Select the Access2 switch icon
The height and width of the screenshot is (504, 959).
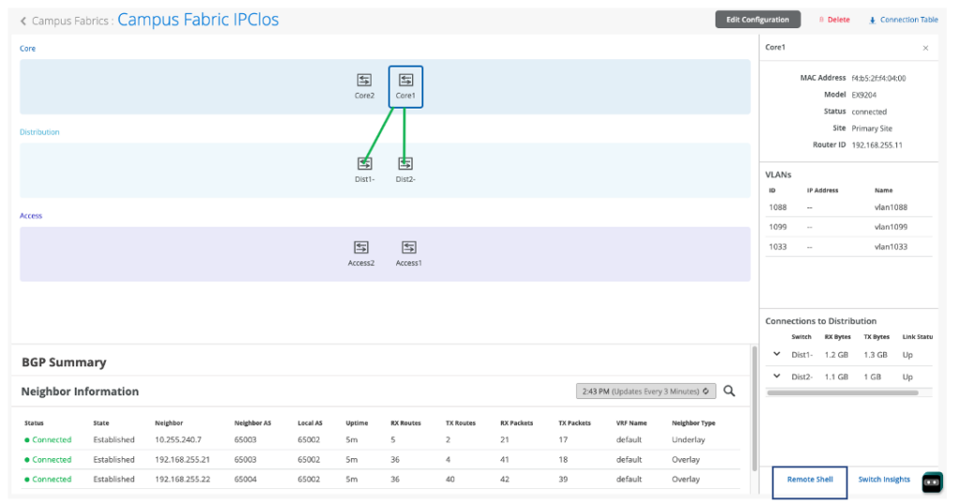(361, 247)
